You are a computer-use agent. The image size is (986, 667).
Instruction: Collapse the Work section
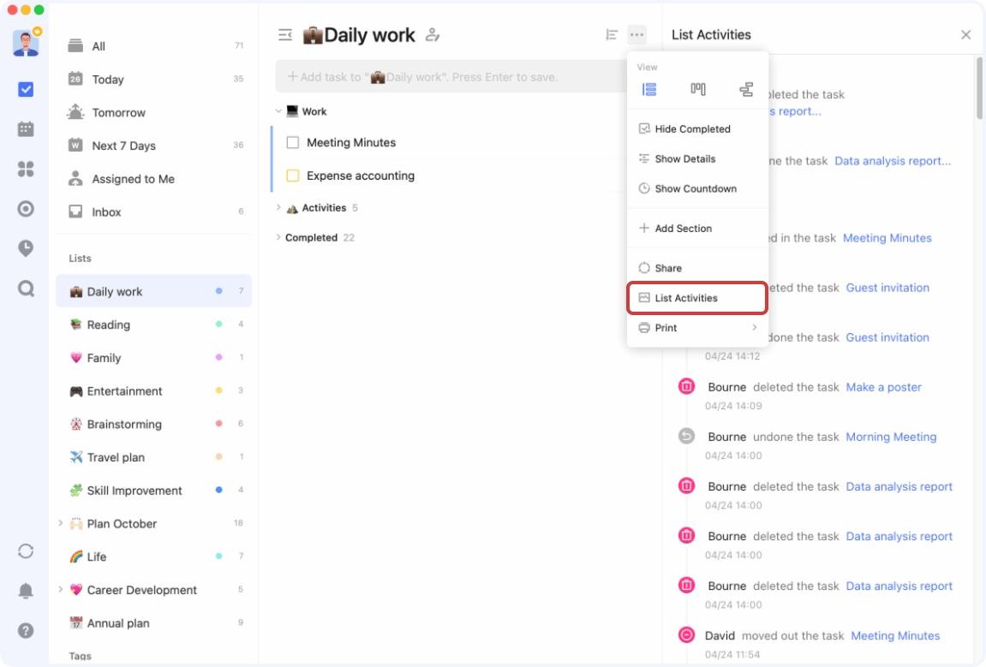click(x=278, y=110)
